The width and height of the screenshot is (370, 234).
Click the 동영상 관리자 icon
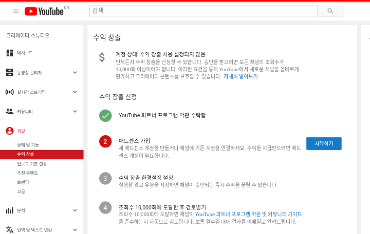10,72
